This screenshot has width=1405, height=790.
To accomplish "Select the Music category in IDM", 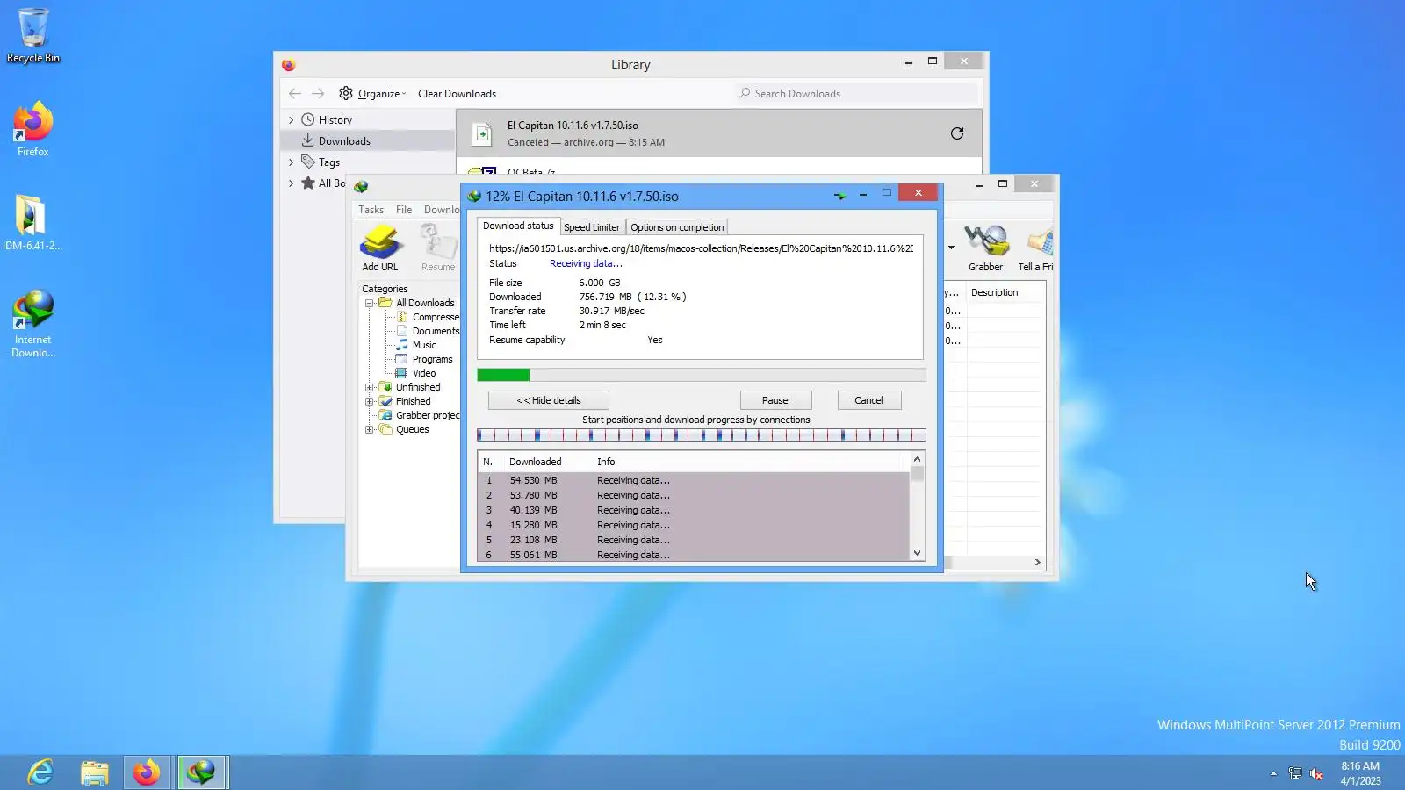I will coord(416,345).
